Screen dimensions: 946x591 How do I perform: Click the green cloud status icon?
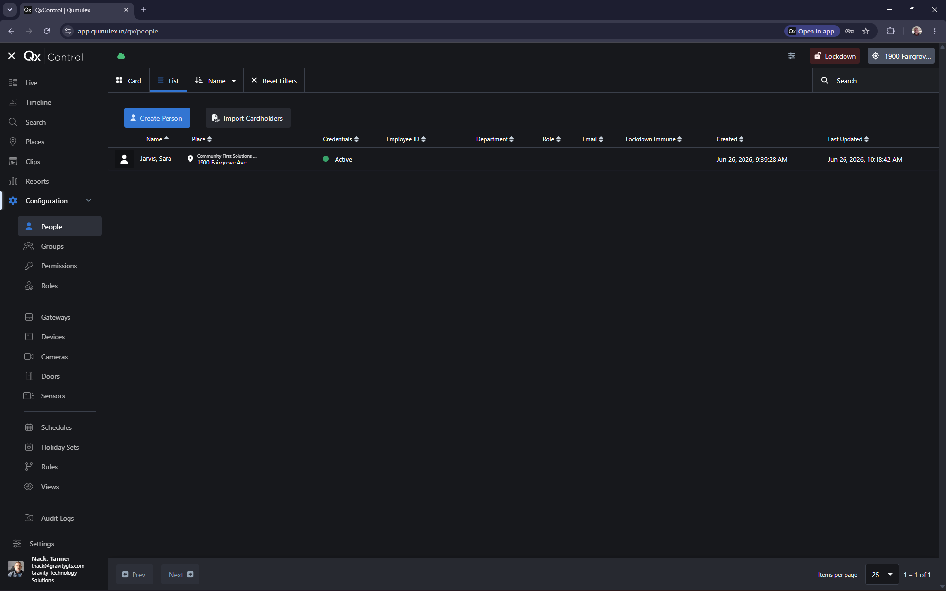[121, 56]
